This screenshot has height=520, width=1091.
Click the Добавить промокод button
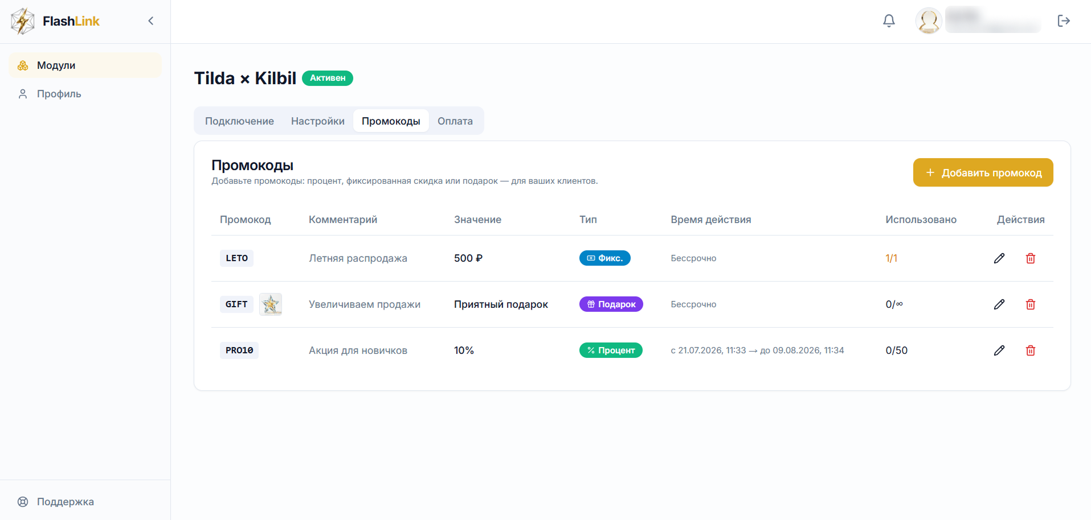coord(983,172)
